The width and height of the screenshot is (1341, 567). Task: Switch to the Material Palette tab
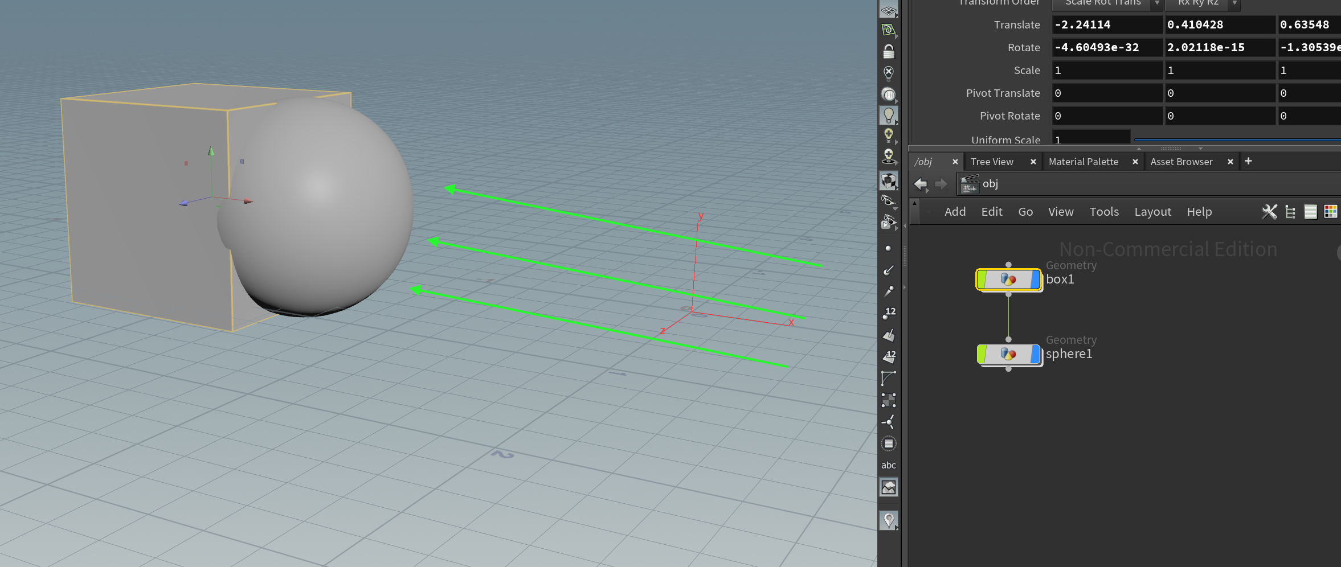(x=1084, y=162)
